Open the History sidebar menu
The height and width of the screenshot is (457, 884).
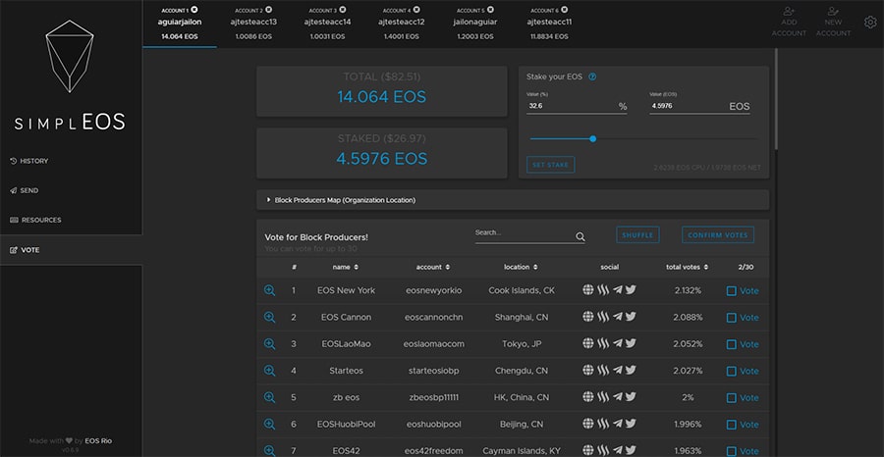34,161
